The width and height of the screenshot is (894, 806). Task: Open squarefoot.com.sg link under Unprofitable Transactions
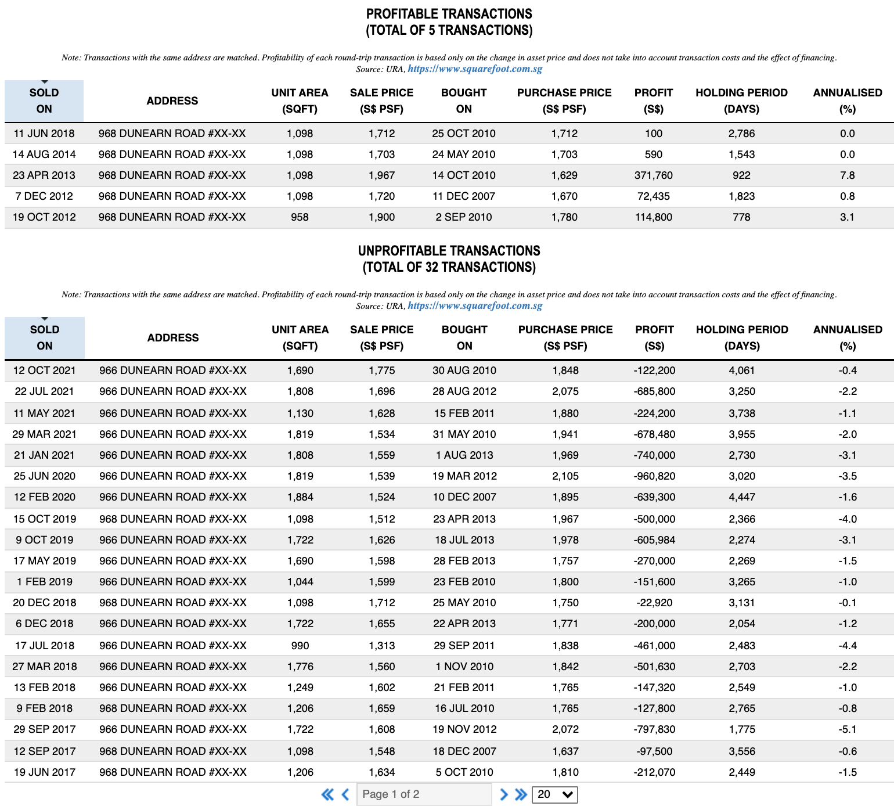coord(475,305)
